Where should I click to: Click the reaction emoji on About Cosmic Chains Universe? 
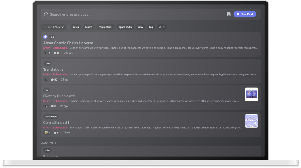click(x=46, y=53)
